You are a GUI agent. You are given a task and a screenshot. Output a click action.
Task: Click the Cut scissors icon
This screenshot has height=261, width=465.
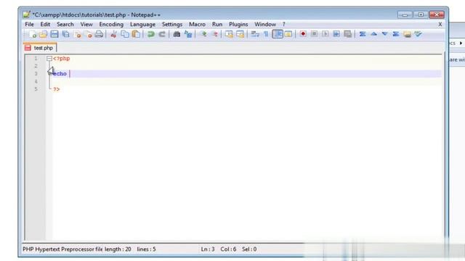(x=113, y=34)
